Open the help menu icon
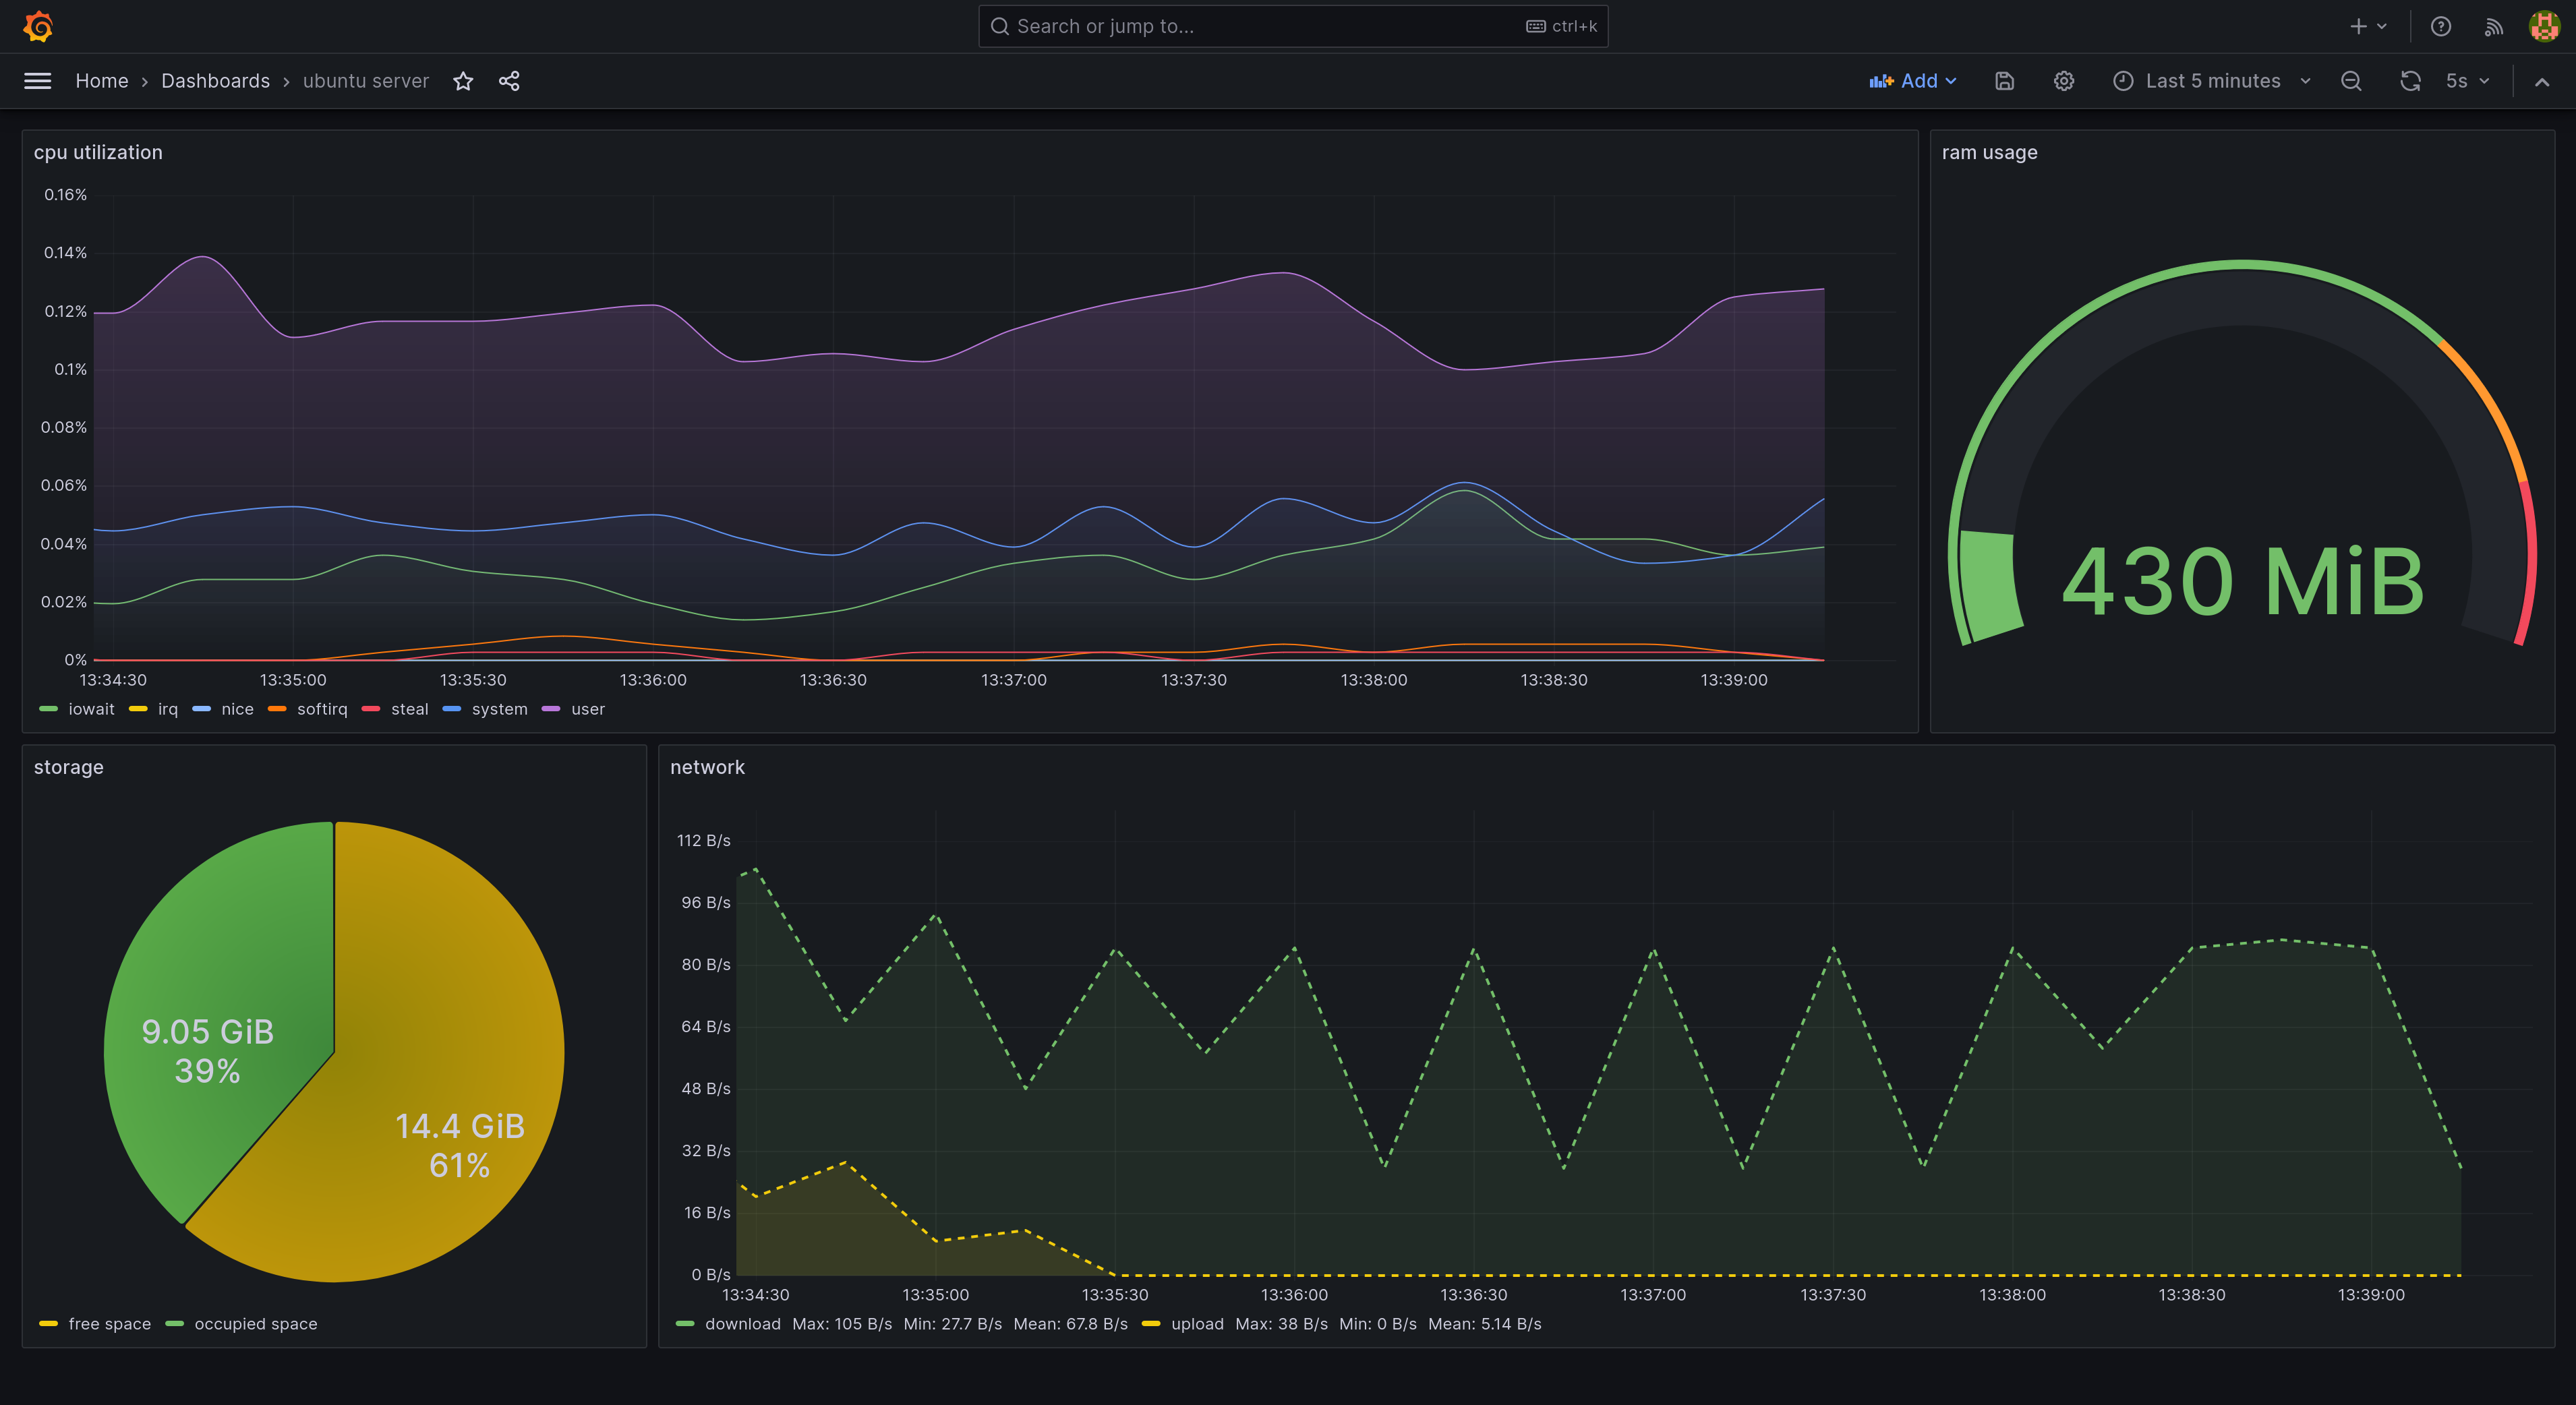Viewport: 2576px width, 1405px height. (2441, 26)
